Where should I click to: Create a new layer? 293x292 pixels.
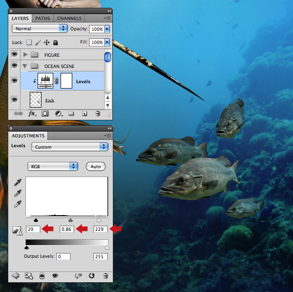click(x=84, y=113)
